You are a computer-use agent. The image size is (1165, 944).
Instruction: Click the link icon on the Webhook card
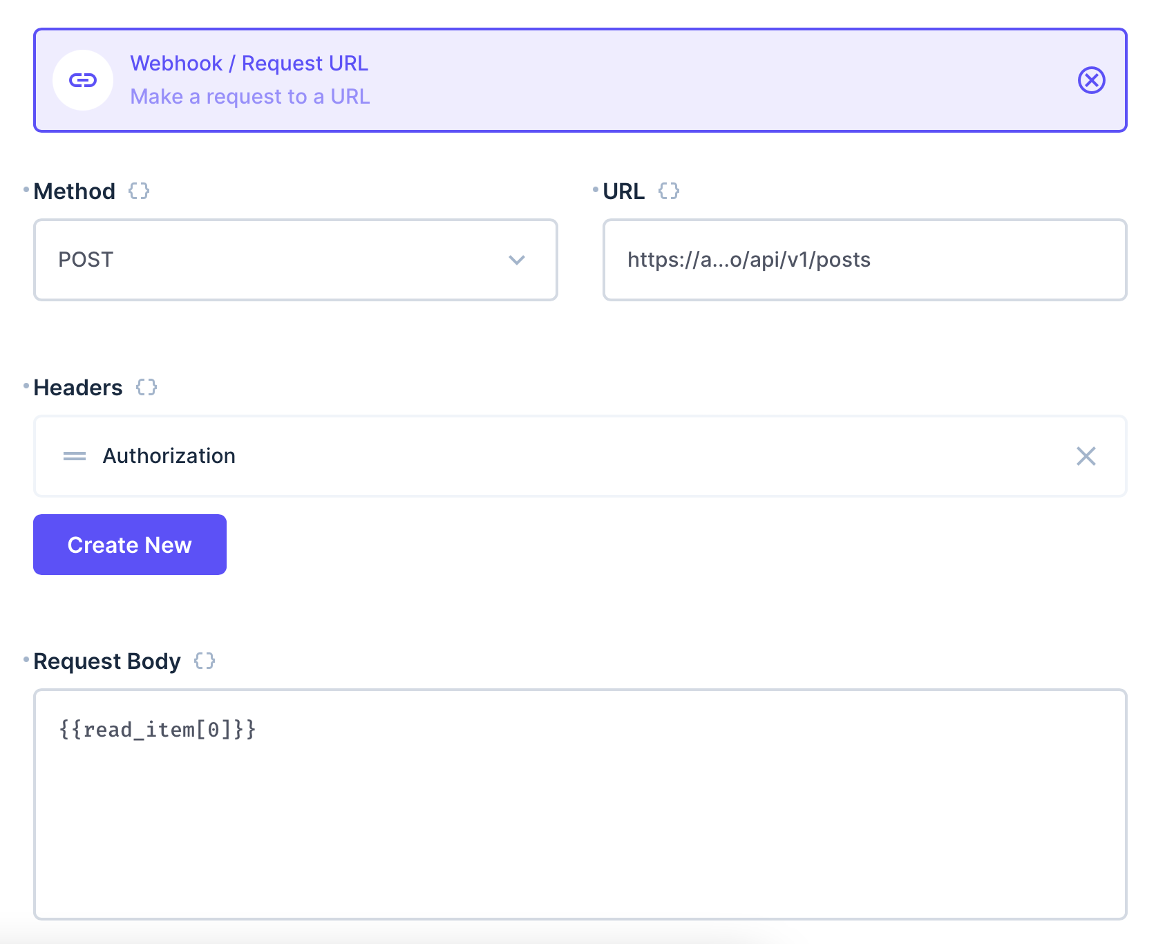(x=83, y=79)
